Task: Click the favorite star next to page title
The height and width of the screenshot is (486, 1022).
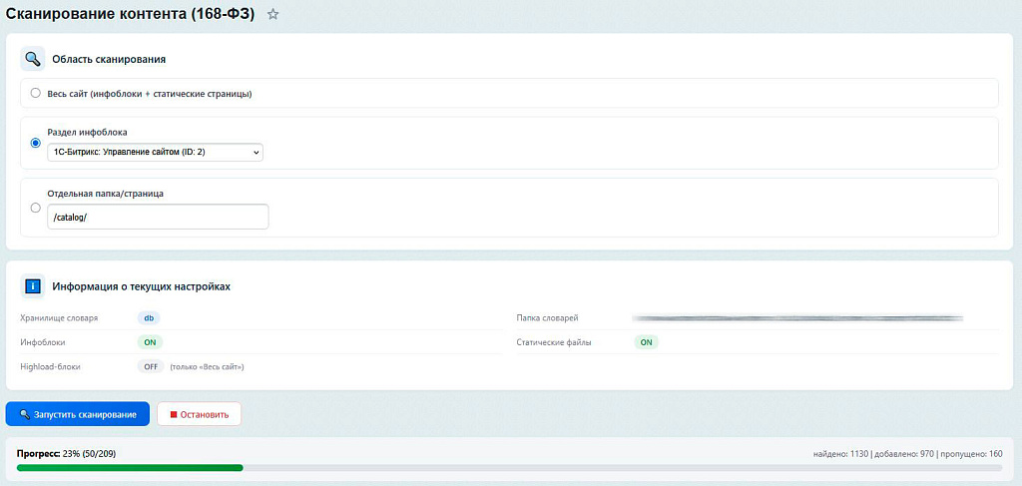Action: click(273, 15)
